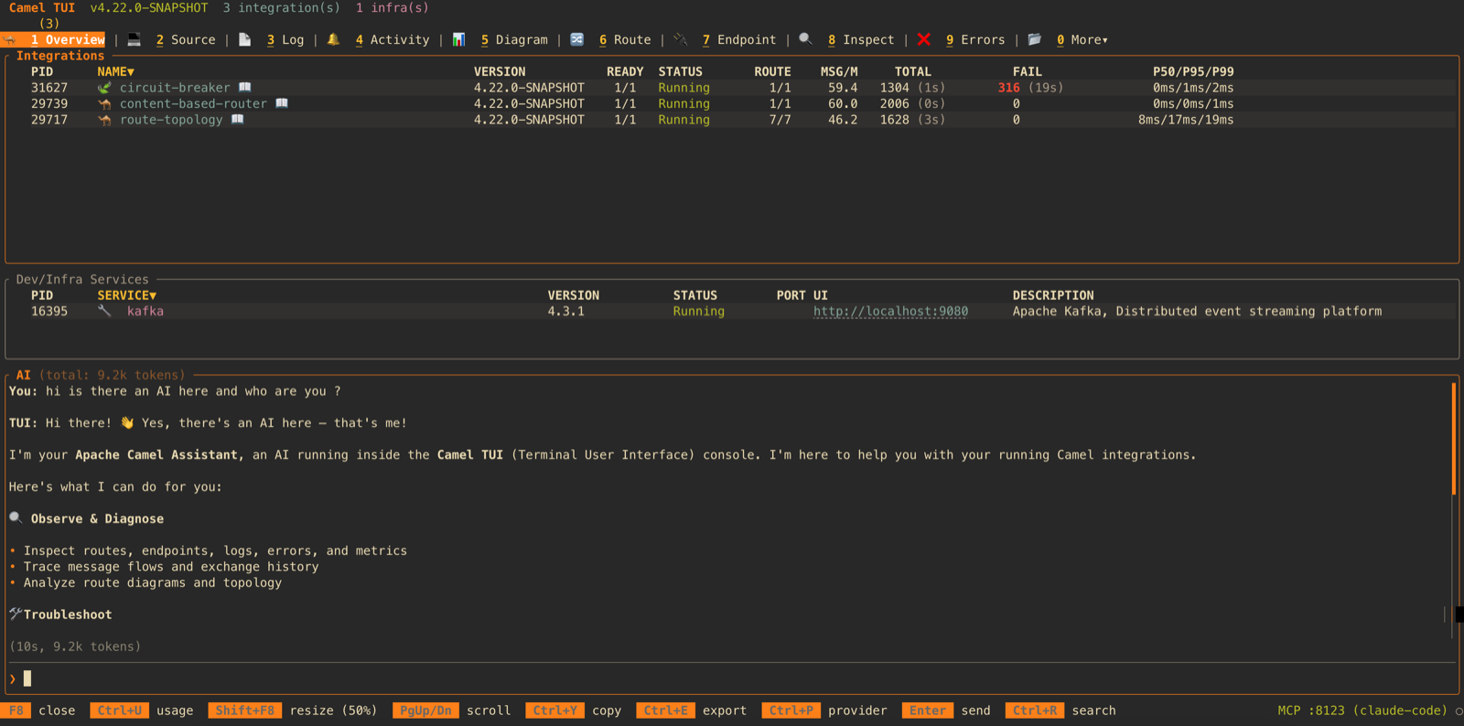1464x726 pixels.
Task: Switch to the 3 Log tab
Action: coord(285,40)
